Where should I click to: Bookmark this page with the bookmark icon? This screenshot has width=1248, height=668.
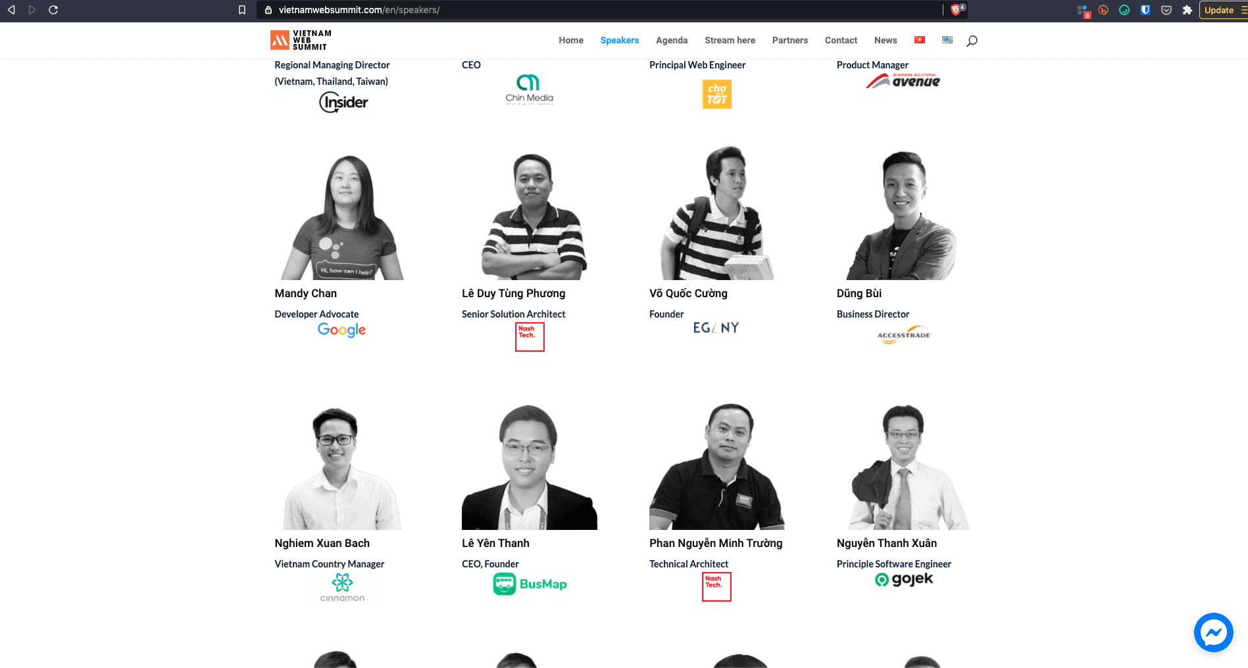point(242,10)
